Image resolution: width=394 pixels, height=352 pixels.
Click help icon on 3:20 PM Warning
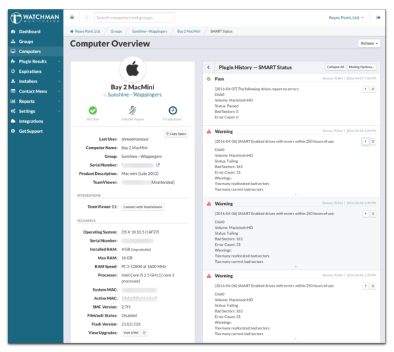point(365,214)
